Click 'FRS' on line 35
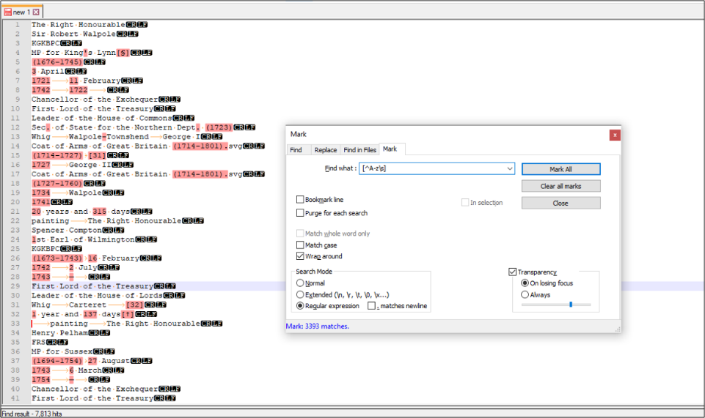The image size is (705, 418). point(38,342)
